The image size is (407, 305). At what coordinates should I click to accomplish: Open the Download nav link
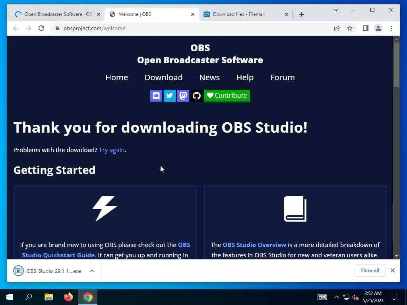point(163,77)
